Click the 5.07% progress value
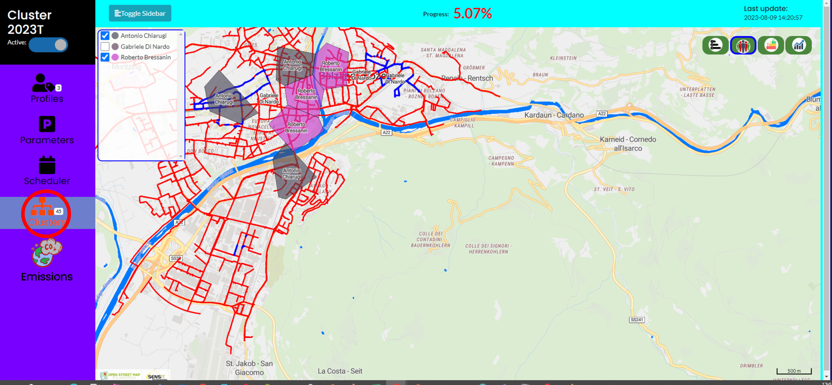 click(473, 14)
